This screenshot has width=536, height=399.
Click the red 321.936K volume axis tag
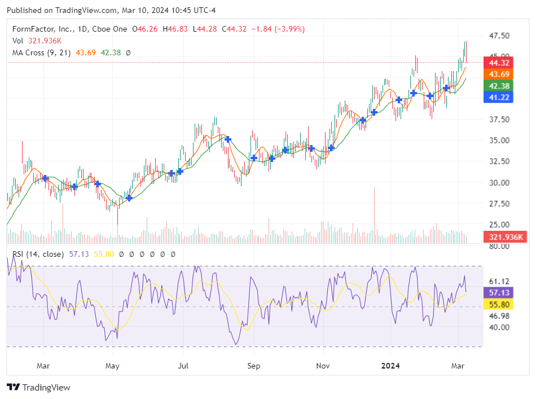coord(506,238)
